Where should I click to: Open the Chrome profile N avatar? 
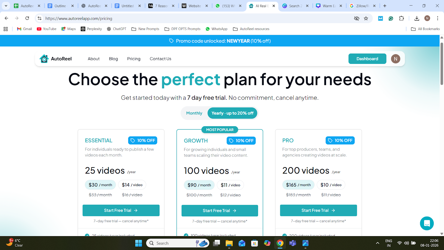[x=427, y=18]
